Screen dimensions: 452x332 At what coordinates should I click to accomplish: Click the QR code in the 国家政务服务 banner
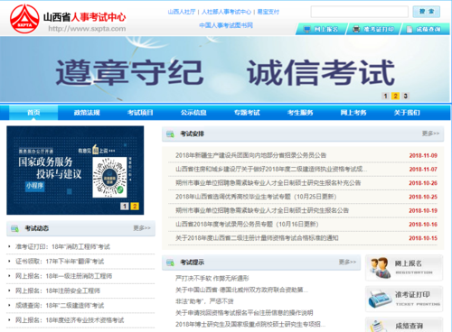109,177
